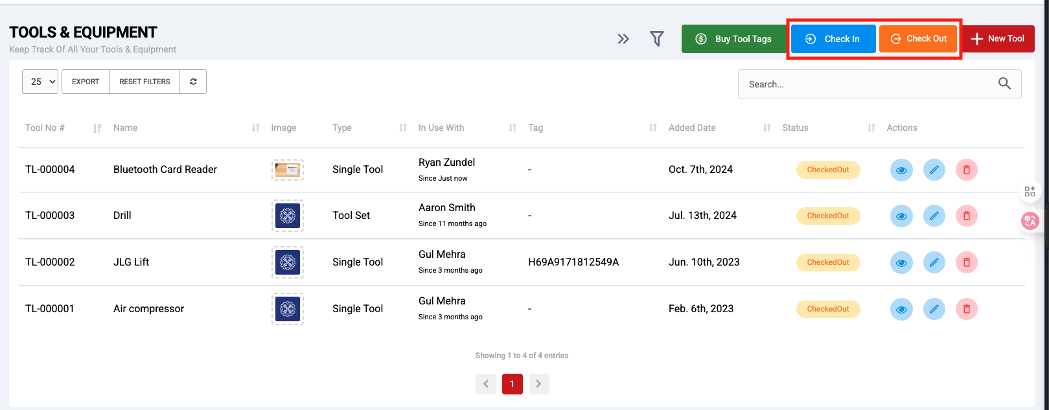Sort the table by Added Date
Viewport: 1049px width, 410px height.
[x=767, y=128]
